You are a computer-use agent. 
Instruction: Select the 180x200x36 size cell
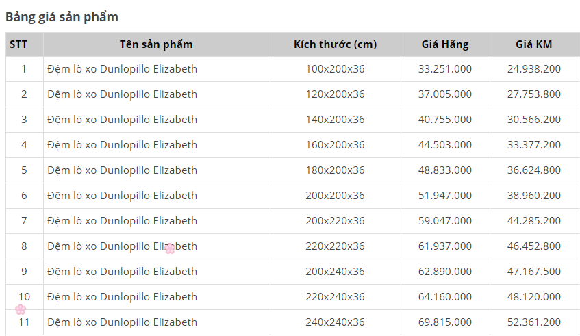point(335,170)
